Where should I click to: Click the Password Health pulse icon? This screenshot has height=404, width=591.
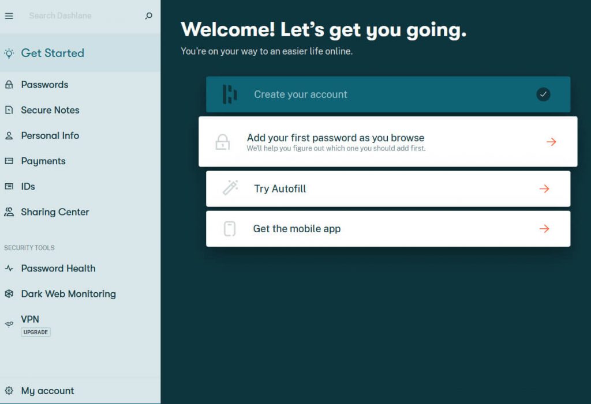point(9,269)
